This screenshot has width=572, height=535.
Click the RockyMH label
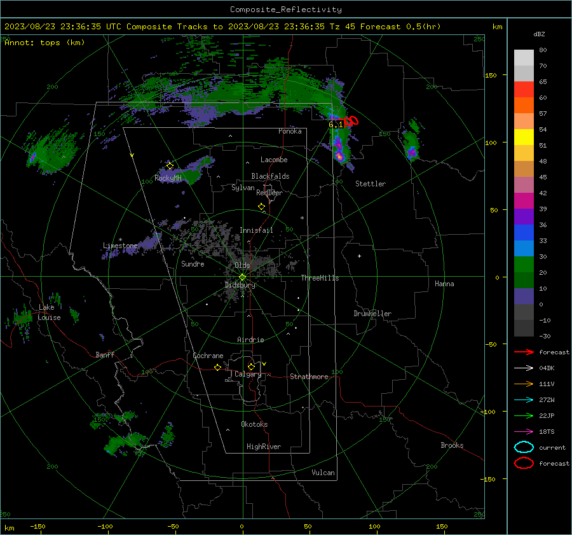[x=168, y=178]
